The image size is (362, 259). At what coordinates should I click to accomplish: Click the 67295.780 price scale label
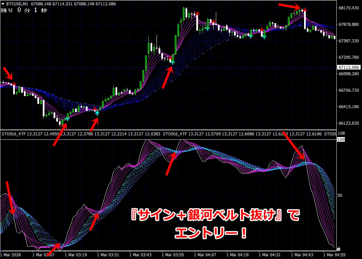(x=349, y=57)
